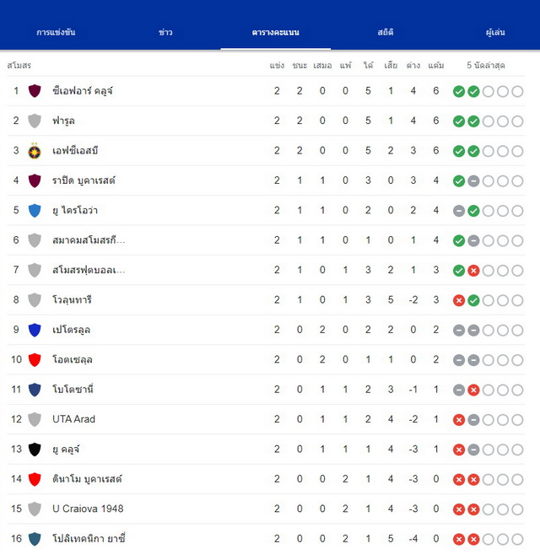This screenshot has width=540, height=560.
Task: Click Poli Iași teal shield badge
Action: pos(35,539)
